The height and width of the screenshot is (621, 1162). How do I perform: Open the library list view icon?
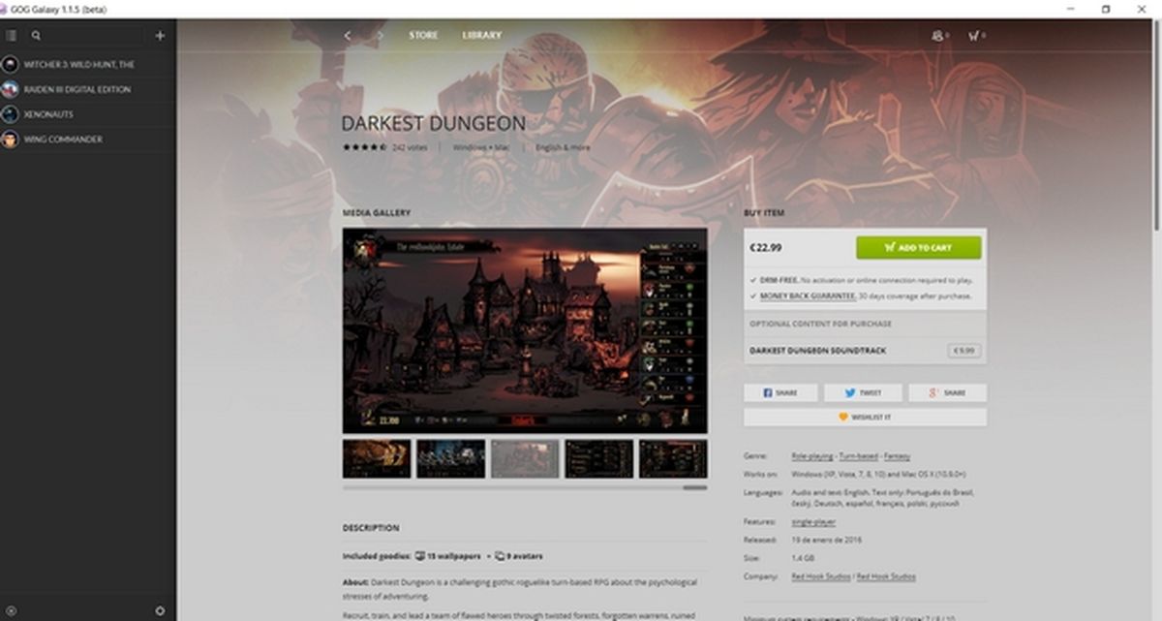[x=12, y=34]
